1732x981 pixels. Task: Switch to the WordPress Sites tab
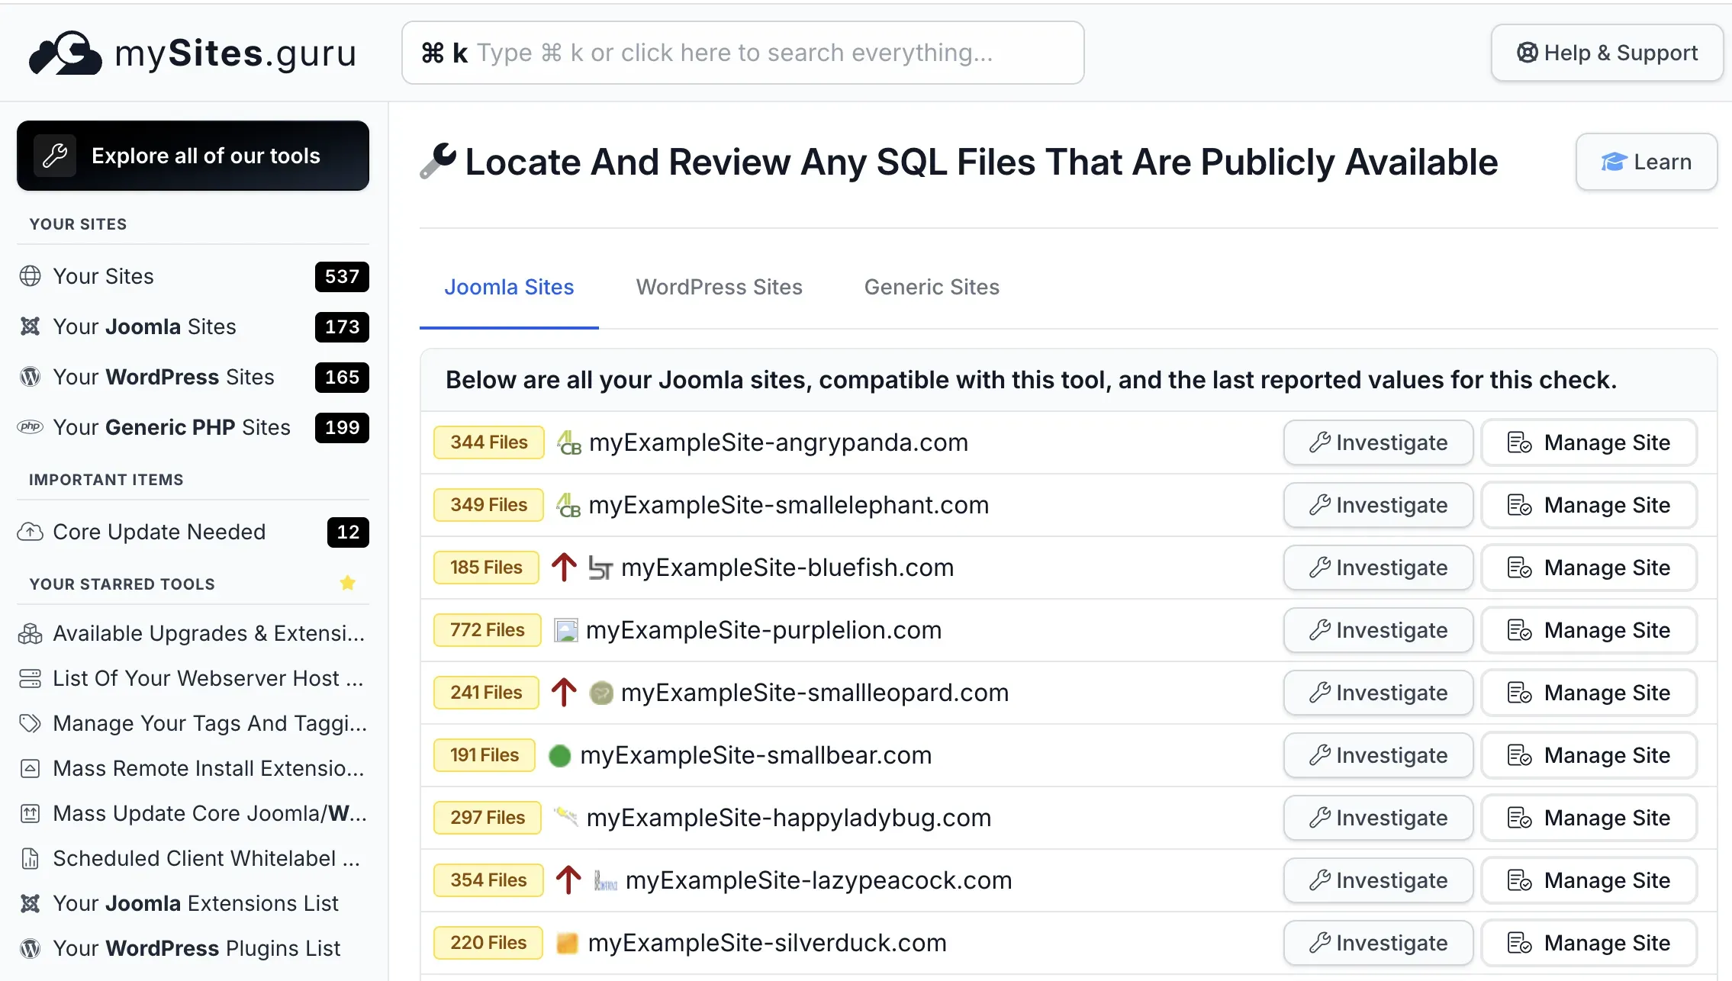(x=719, y=288)
